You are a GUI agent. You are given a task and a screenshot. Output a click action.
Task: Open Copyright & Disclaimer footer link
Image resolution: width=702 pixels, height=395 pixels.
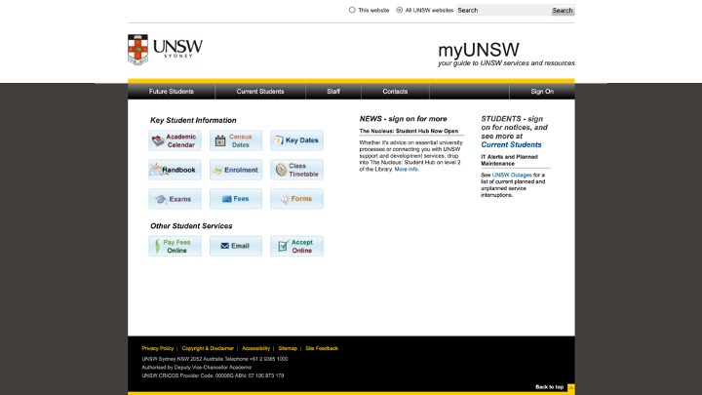click(x=208, y=348)
